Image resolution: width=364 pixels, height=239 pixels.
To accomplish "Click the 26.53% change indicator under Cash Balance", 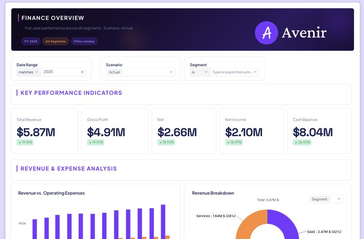I will (x=302, y=142).
